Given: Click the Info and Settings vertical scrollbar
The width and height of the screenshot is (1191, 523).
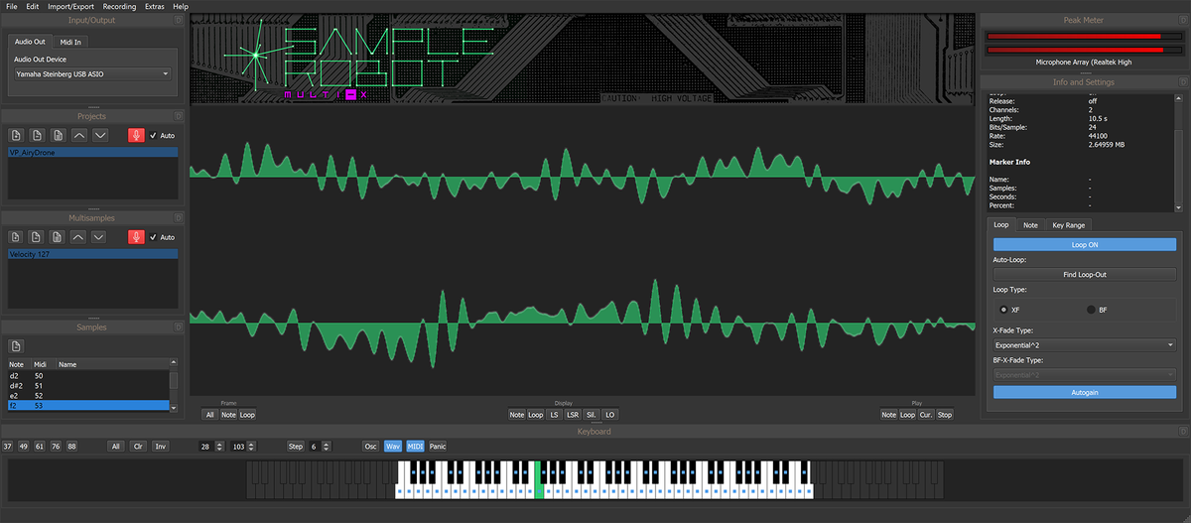Looking at the screenshot, I should click(x=1178, y=152).
